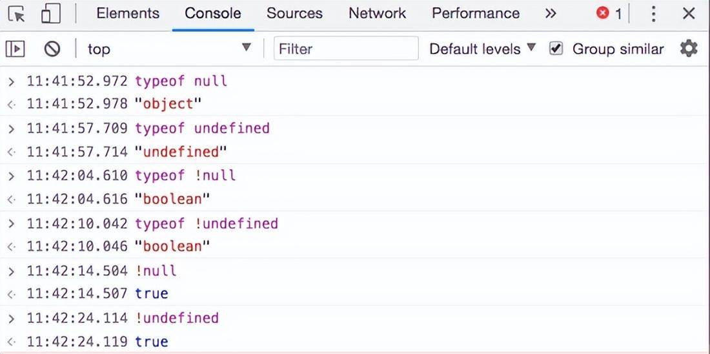This screenshot has width=710, height=354.
Task: Show more tabs with the chevron
Action: 551,14
